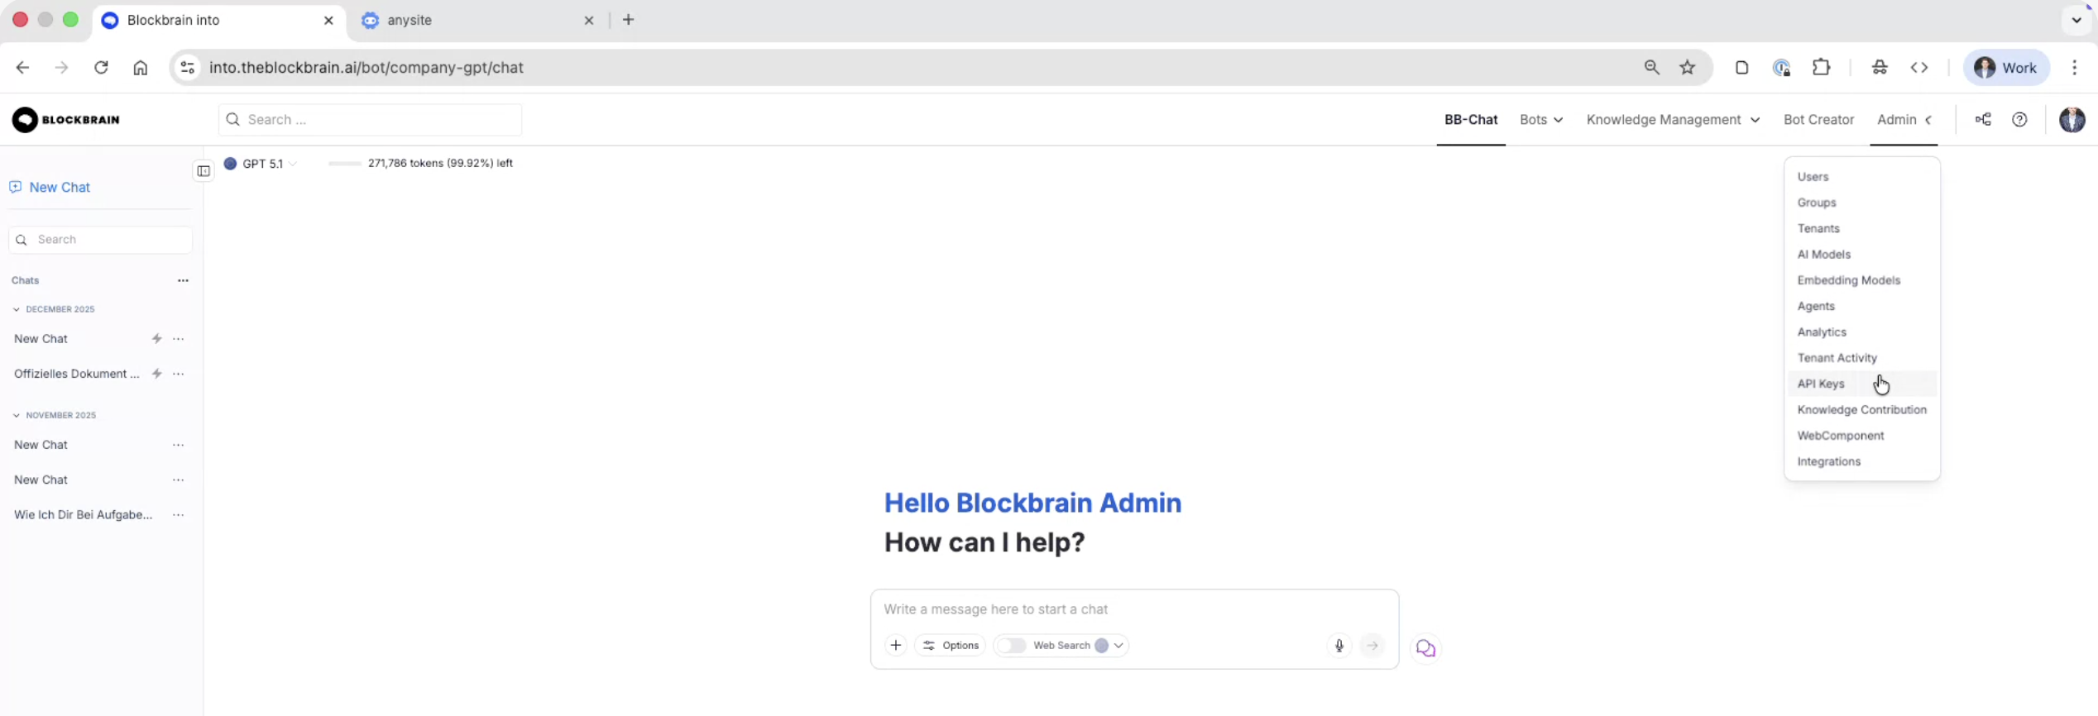Open the Options button in chat box
Viewport: 2098px width, 716px height.
(x=951, y=645)
